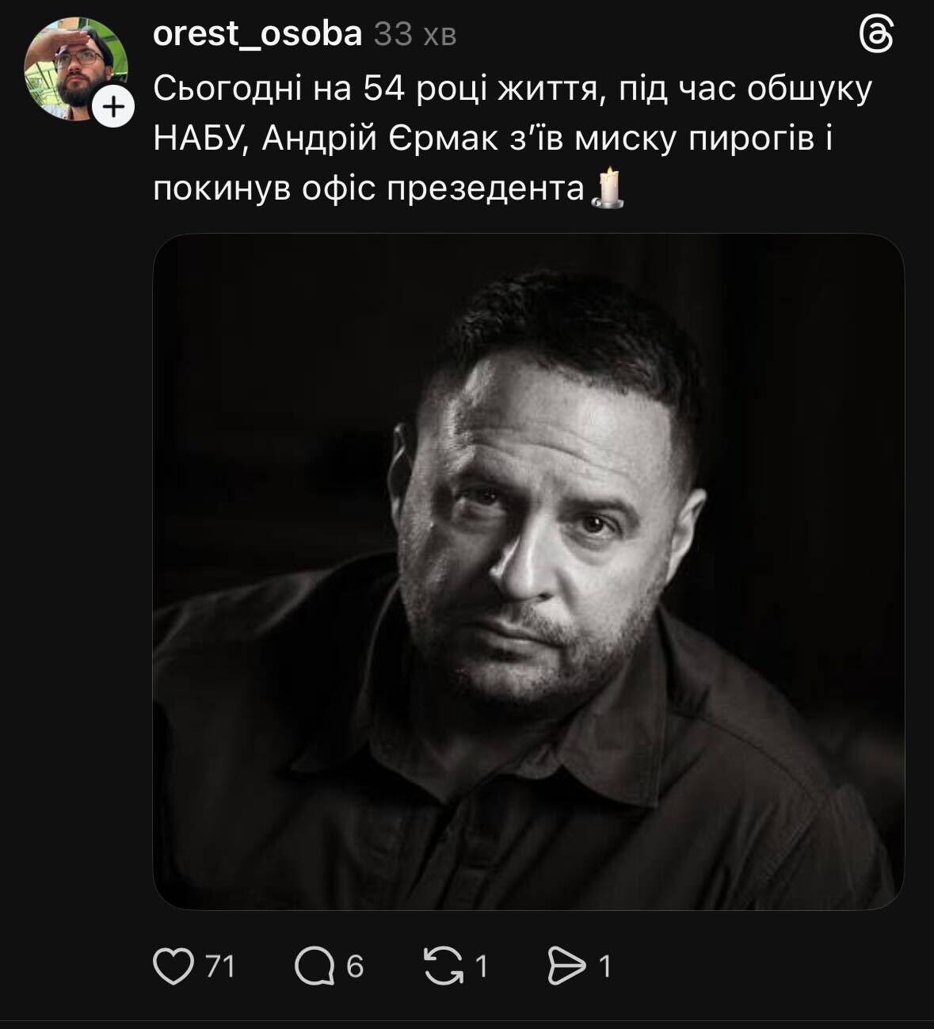Click the text line покинув офіс презедента
The width and height of the screenshot is (934, 1029).
tap(368, 189)
